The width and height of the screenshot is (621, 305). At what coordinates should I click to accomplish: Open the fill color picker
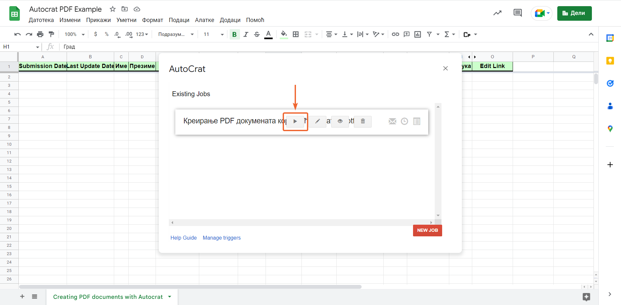pos(284,34)
